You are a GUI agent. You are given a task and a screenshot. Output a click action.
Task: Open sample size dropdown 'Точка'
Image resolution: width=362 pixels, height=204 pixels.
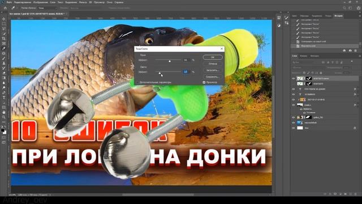[x=48, y=8]
